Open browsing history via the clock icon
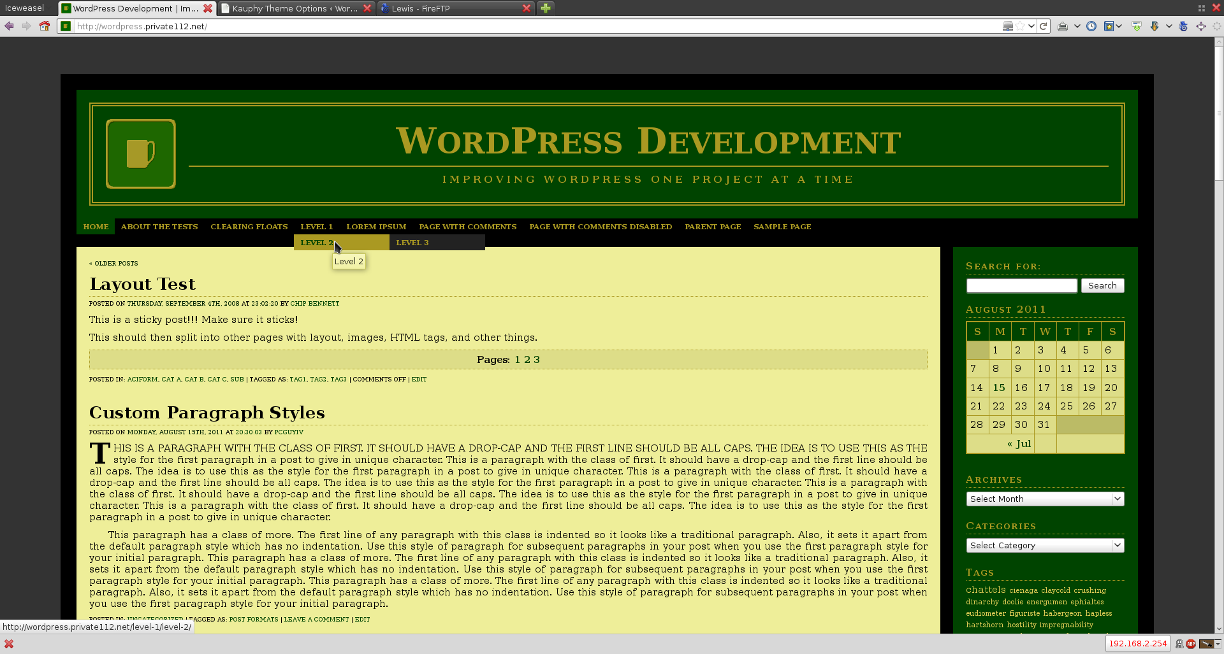Viewport: 1224px width, 654px height. 1091,26
